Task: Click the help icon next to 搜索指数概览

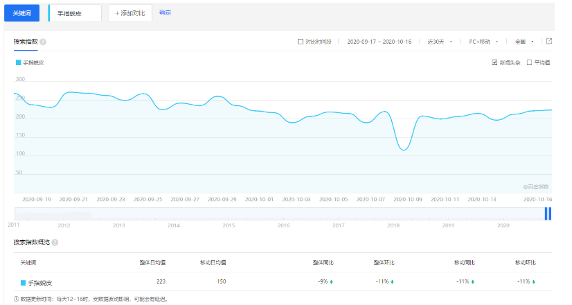Action: [x=55, y=243]
